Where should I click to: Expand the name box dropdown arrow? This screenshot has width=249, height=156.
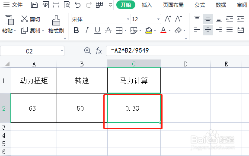coord(62,51)
